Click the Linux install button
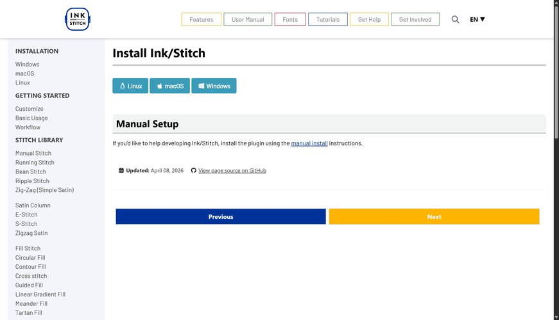 [130, 86]
